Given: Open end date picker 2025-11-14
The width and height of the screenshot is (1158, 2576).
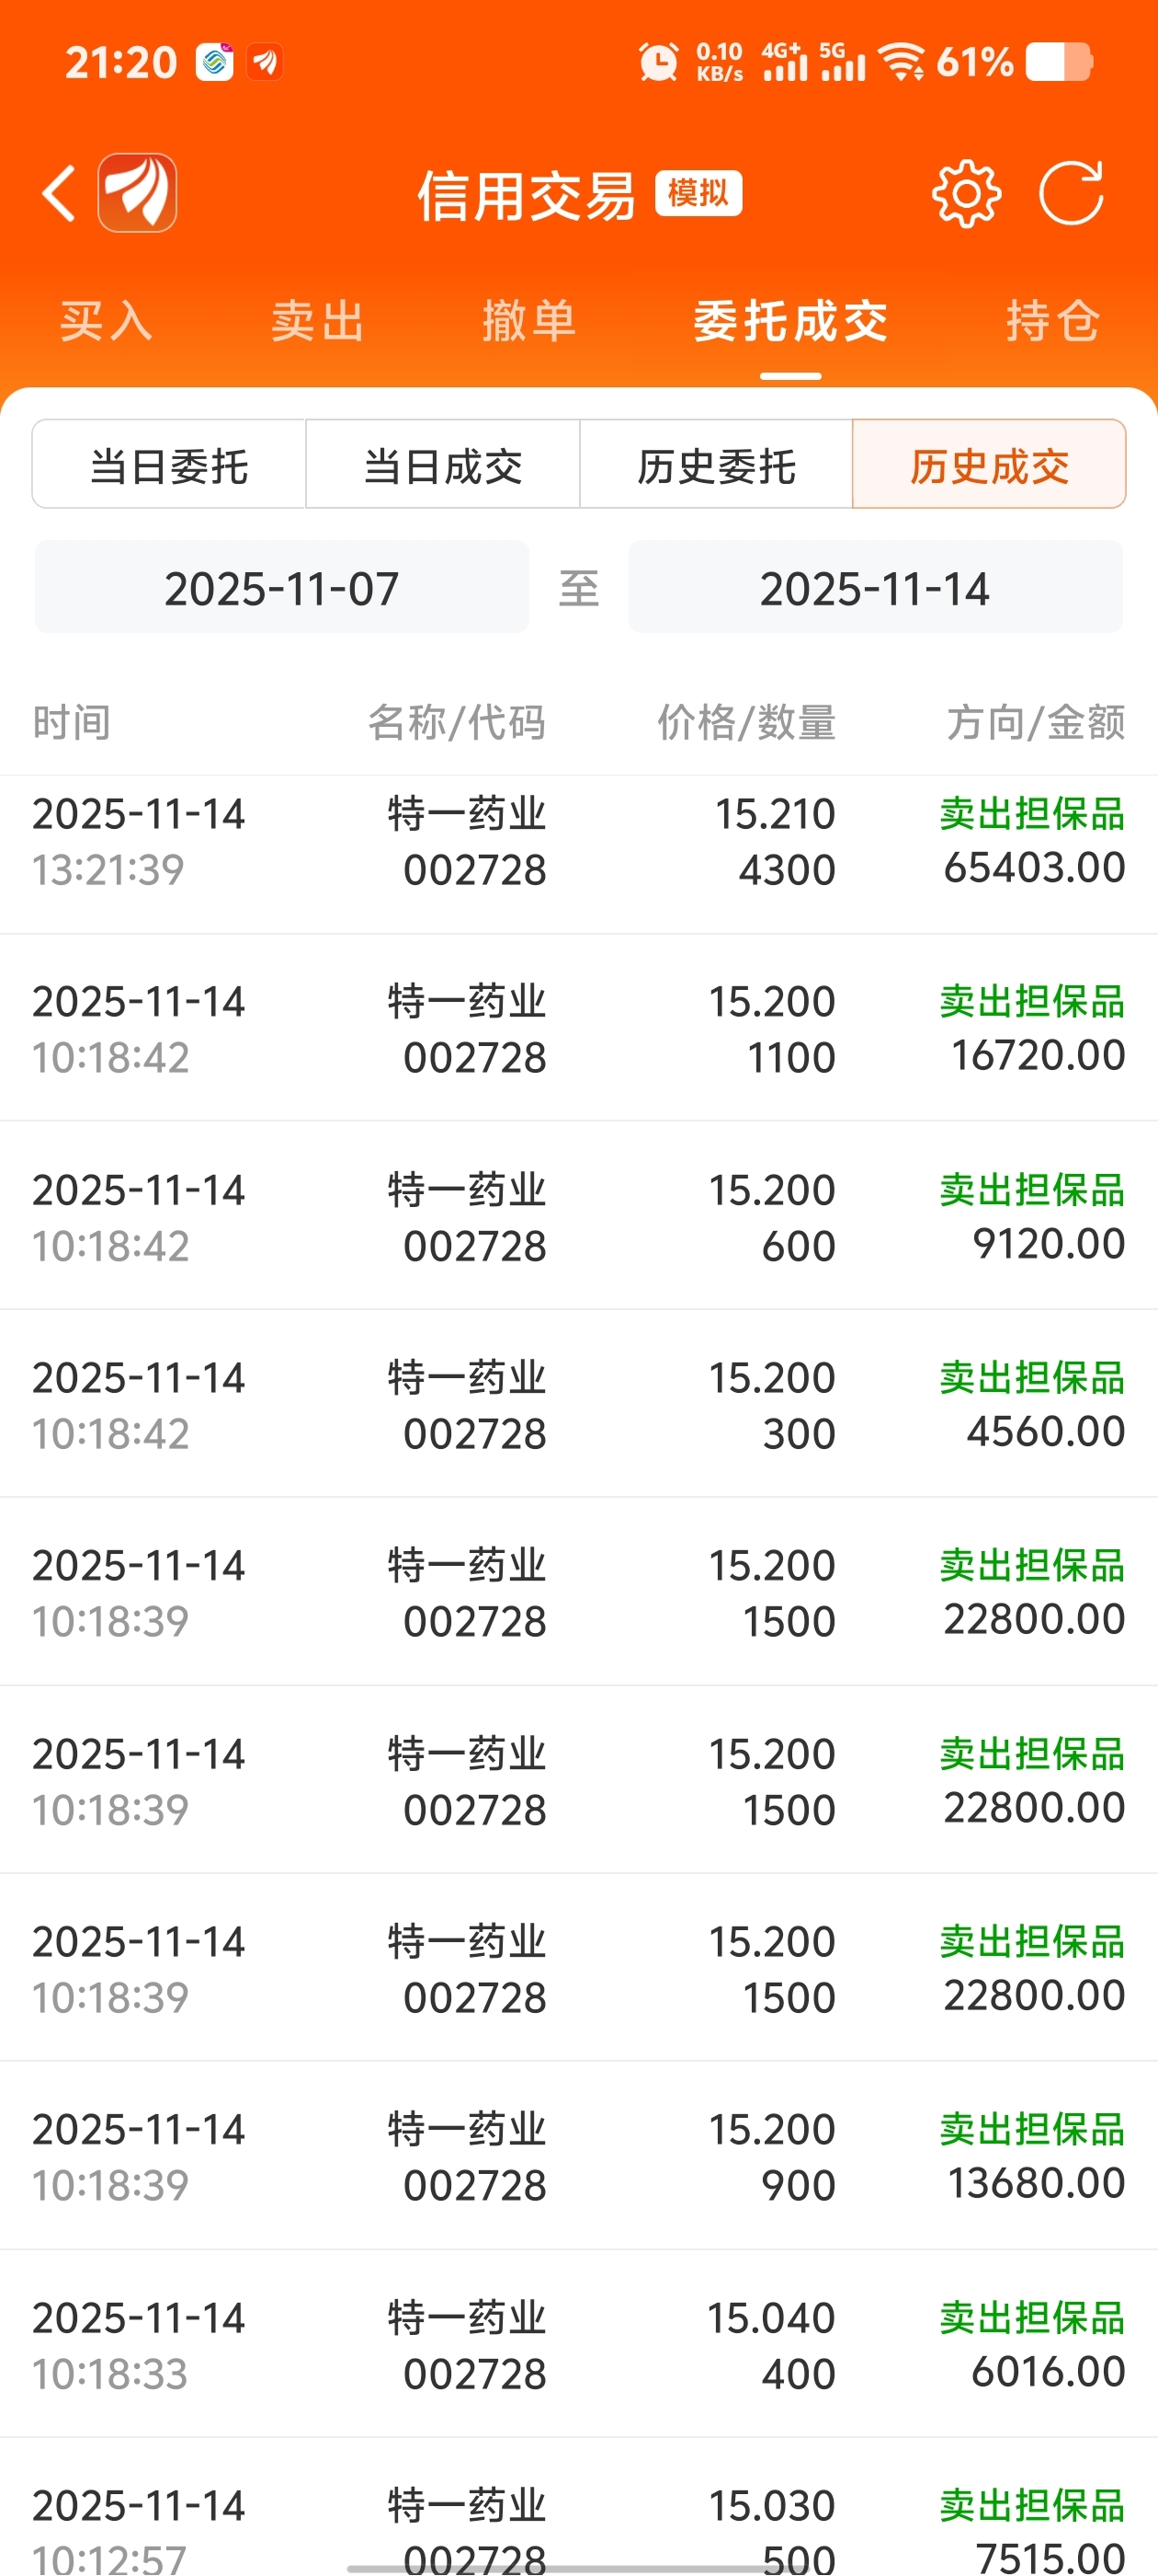Looking at the screenshot, I should pos(875,588).
